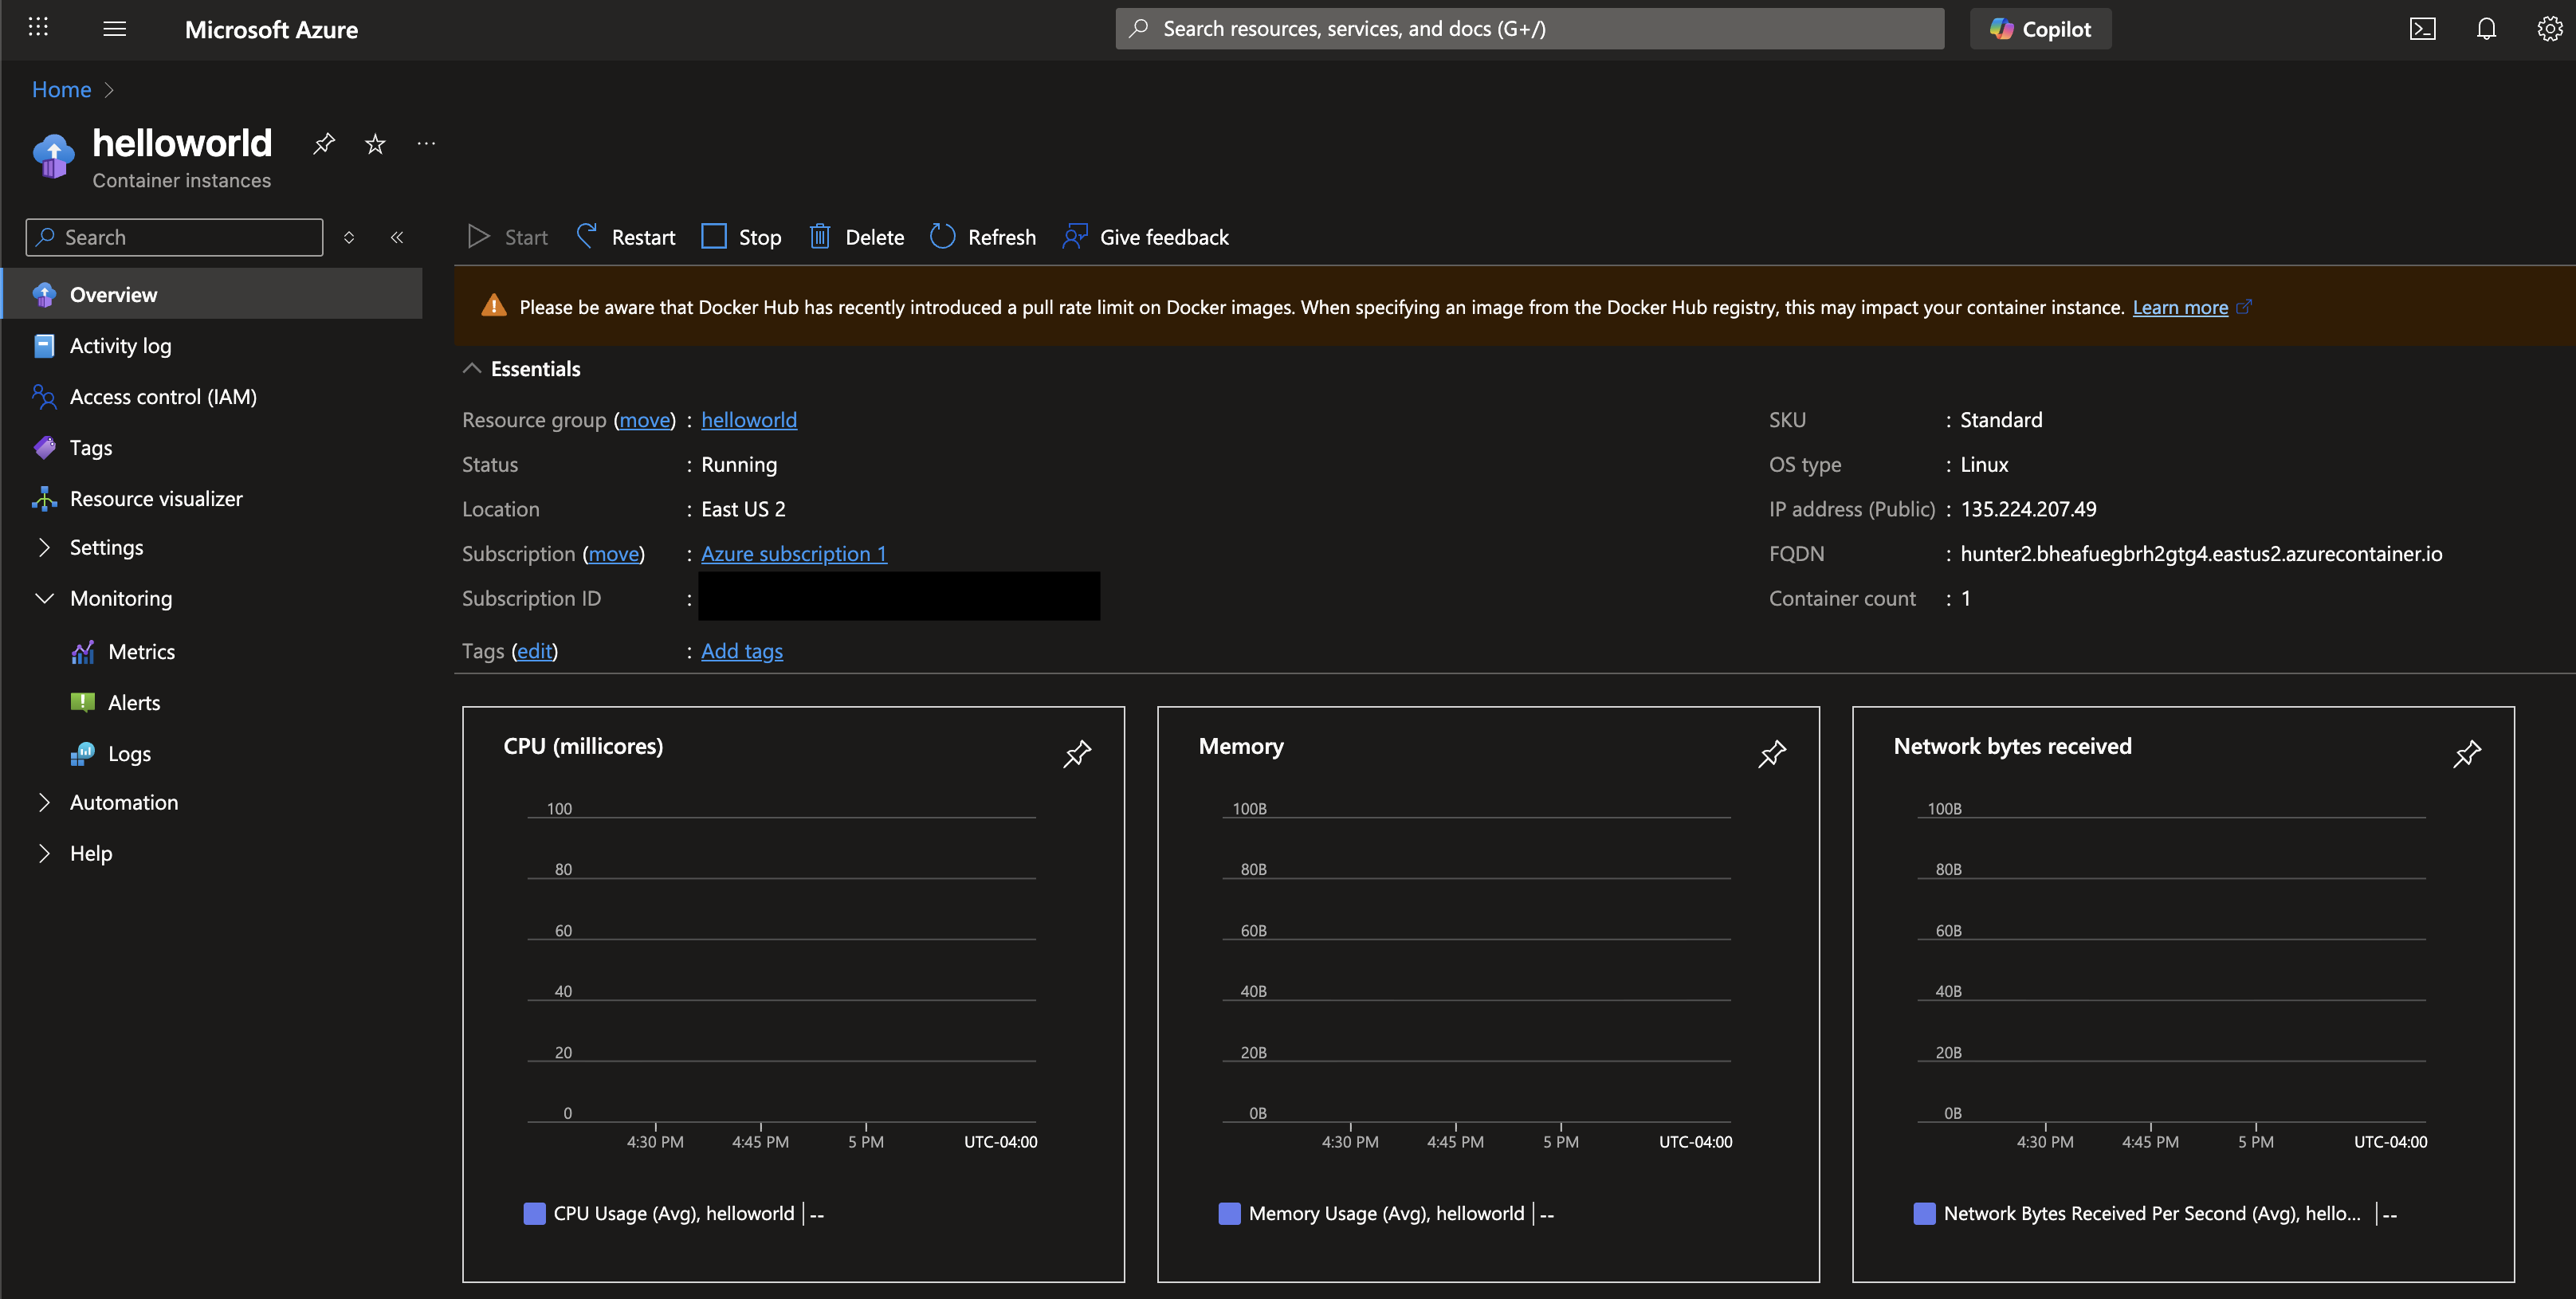This screenshot has width=2576, height=1299.
Task: Collapse the Essentials section
Action: (472, 368)
